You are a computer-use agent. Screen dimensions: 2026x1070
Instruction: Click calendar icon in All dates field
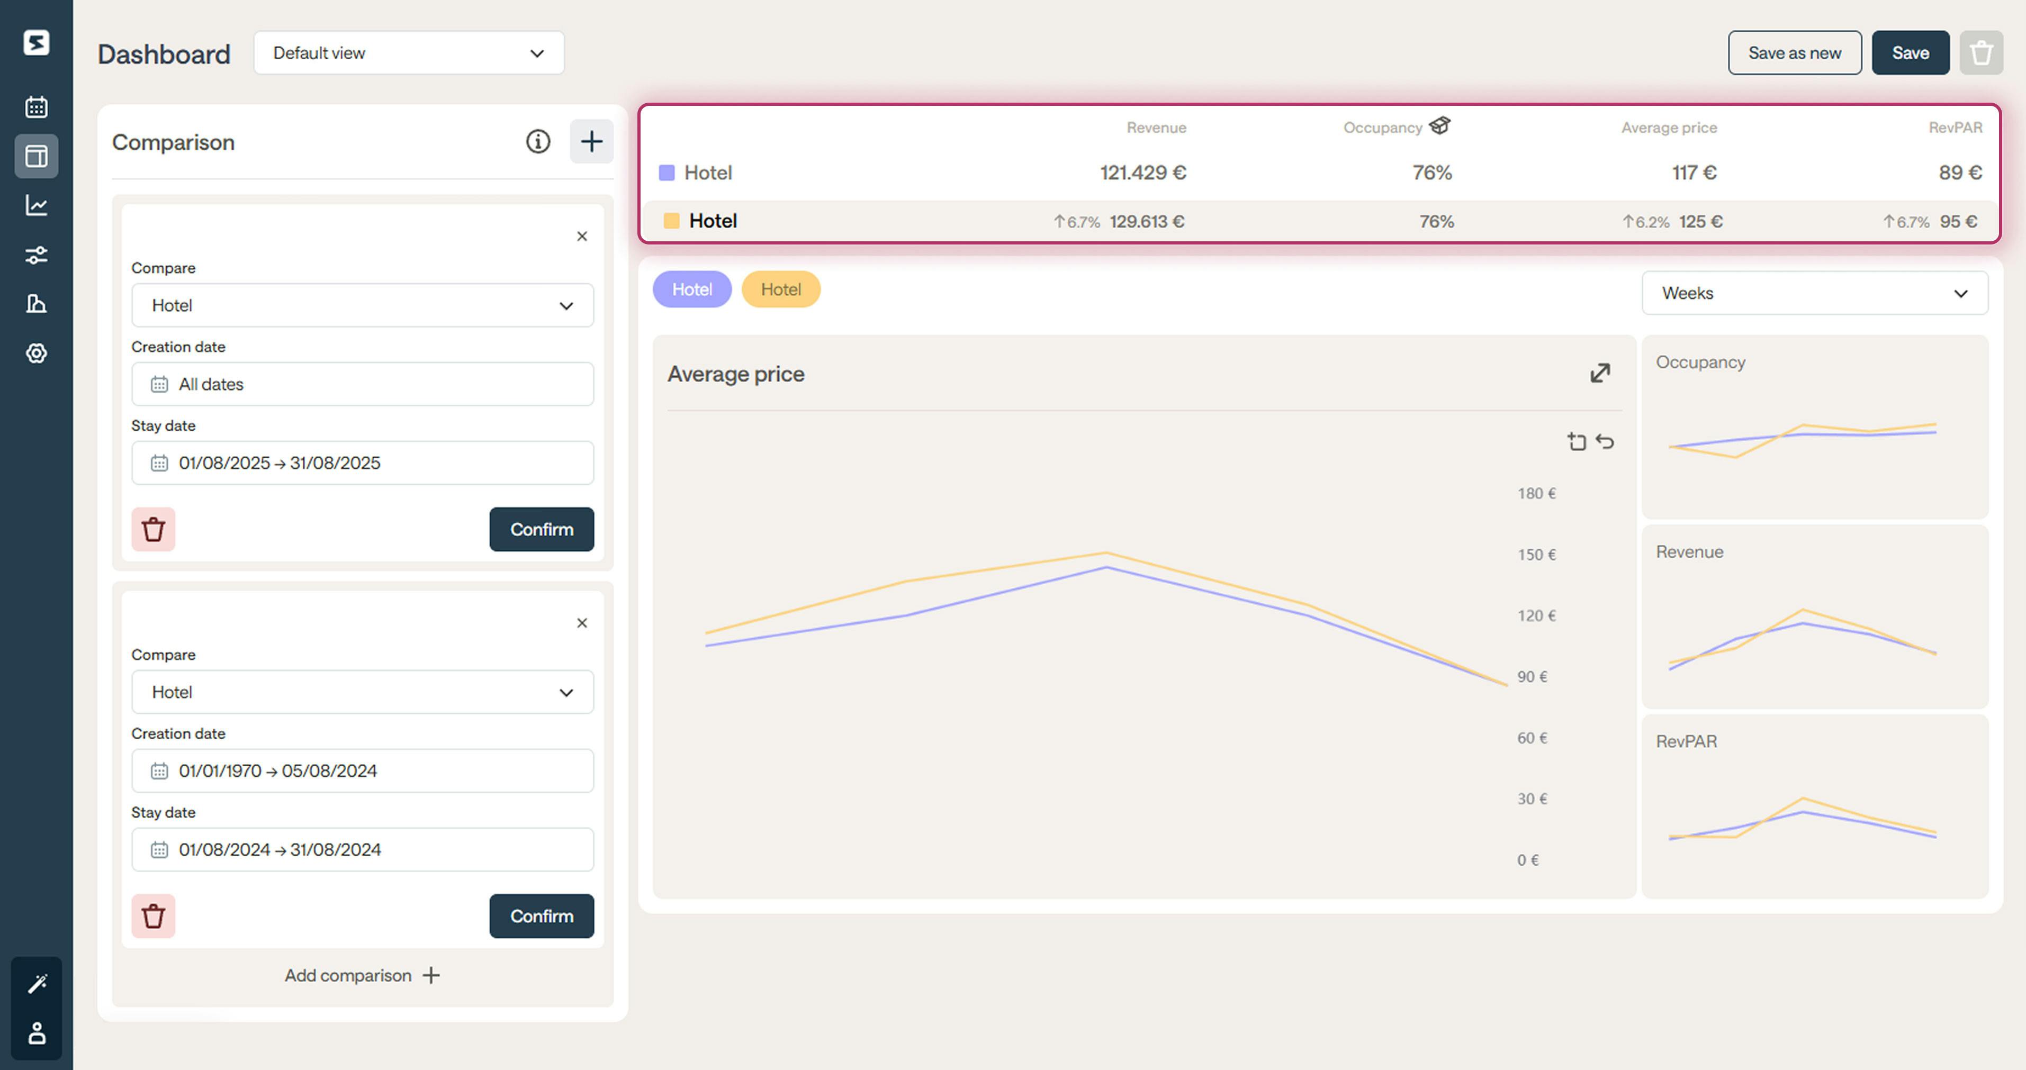click(160, 384)
